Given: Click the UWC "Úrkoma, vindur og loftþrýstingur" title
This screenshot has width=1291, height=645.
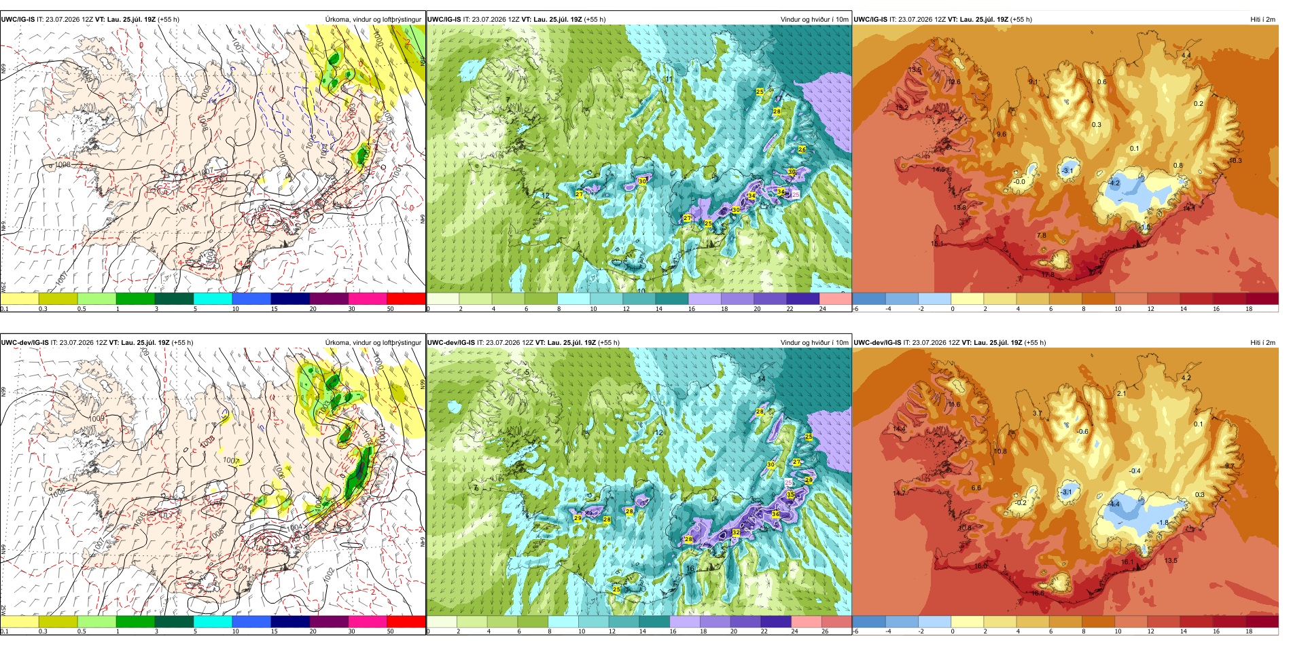Looking at the screenshot, I should pyautogui.click(x=374, y=20).
